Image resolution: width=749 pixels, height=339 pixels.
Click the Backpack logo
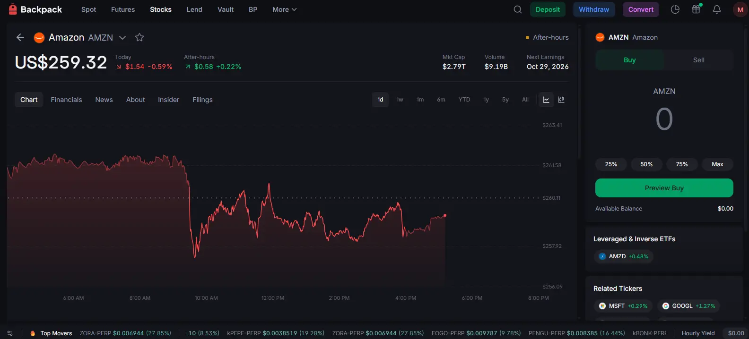tap(35, 9)
